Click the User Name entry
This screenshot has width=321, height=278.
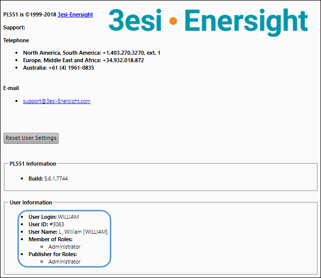[x=68, y=232]
